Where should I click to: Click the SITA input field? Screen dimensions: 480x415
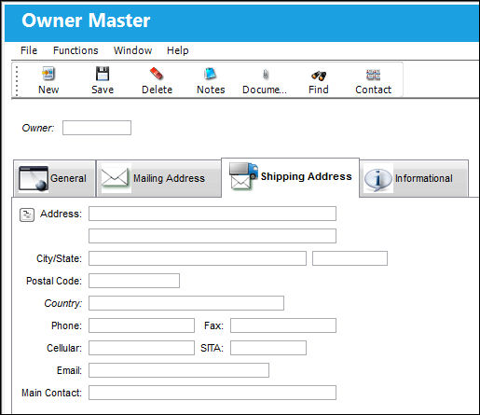pyautogui.click(x=268, y=348)
